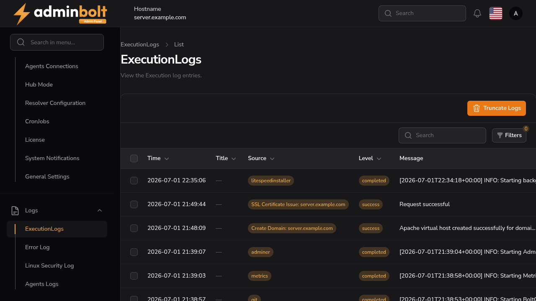Click the success badge in SSL Certificate row
The width and height of the screenshot is (536, 301).
coord(371,204)
